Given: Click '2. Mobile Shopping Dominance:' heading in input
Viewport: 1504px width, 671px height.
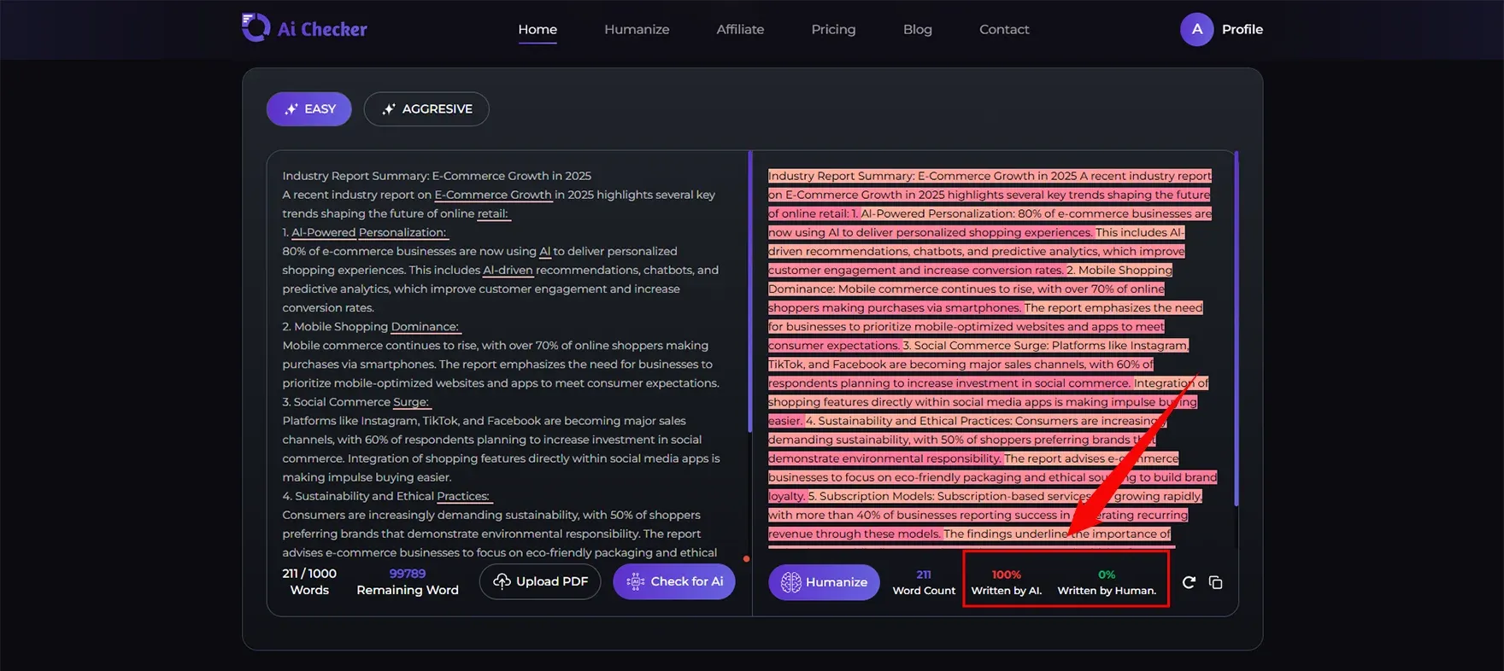Looking at the screenshot, I should [x=370, y=326].
